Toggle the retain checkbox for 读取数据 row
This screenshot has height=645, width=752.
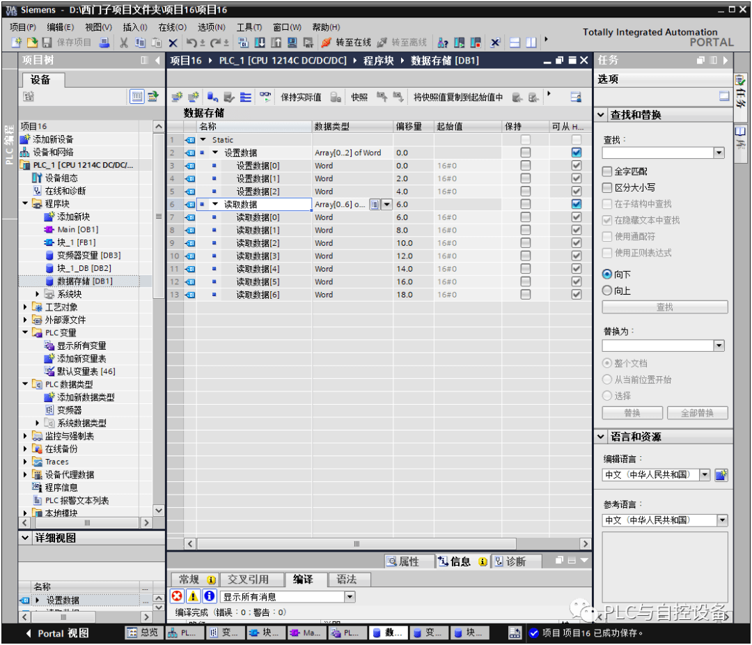coord(526,205)
